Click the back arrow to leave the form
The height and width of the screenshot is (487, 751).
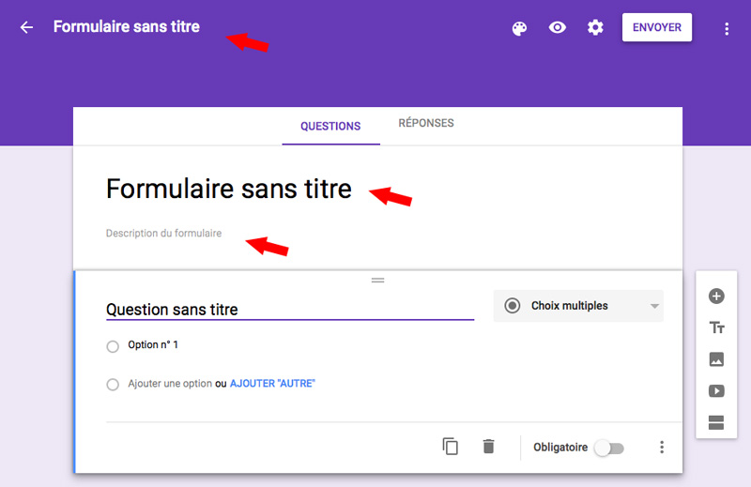(x=26, y=27)
